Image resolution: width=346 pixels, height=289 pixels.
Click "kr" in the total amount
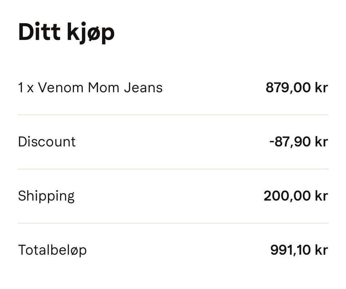coord(321,250)
